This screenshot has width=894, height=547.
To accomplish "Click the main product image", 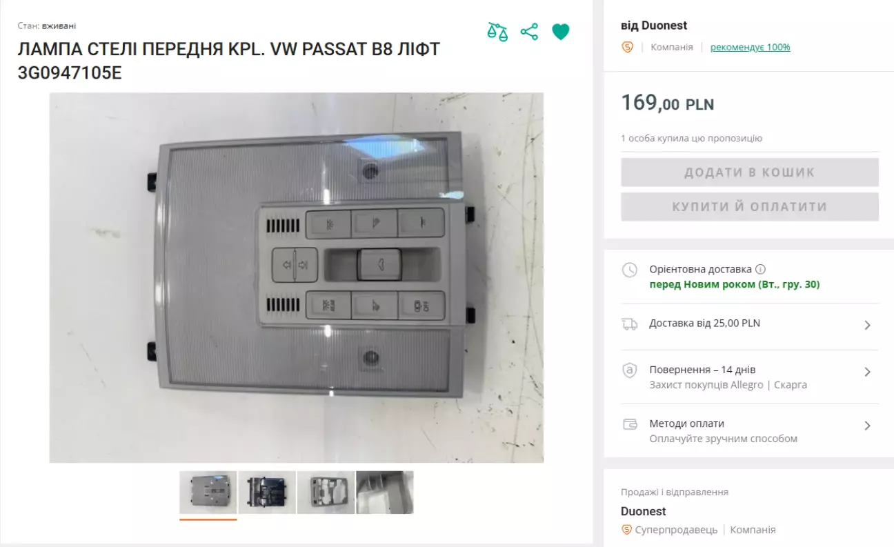I will point(297,277).
